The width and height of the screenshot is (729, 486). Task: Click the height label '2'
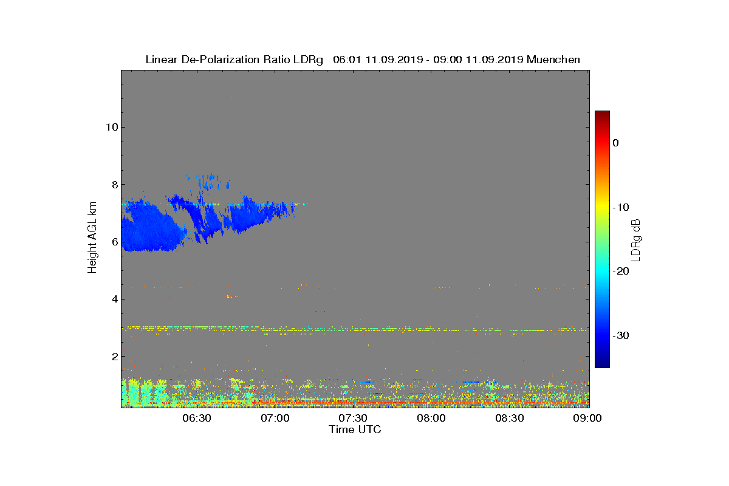pyautogui.click(x=114, y=356)
